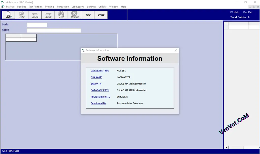The width and height of the screenshot is (260, 154).
Task: Click the Print toolbar button
Action: pos(101,15)
